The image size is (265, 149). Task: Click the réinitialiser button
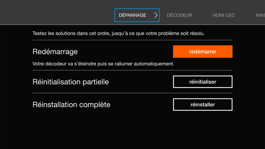coord(202,82)
